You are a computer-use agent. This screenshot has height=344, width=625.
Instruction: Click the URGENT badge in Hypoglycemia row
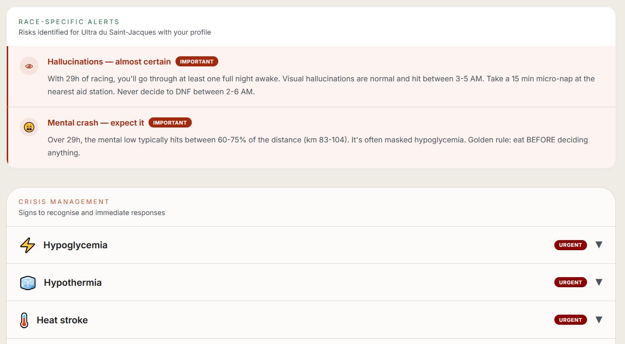(x=571, y=245)
